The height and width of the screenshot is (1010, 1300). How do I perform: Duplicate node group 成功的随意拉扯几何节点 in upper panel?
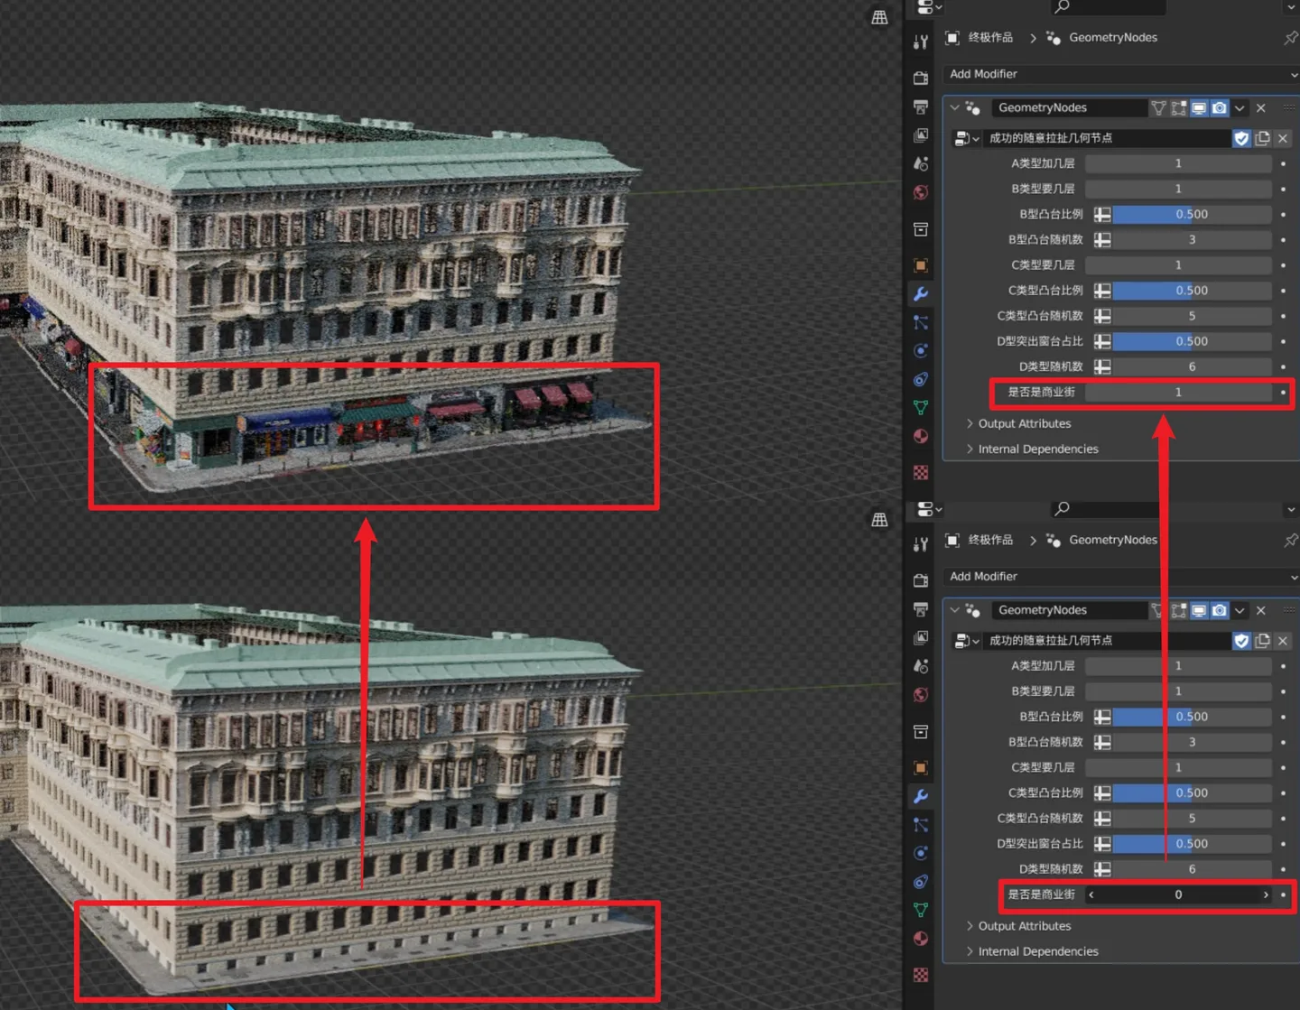tap(1263, 138)
